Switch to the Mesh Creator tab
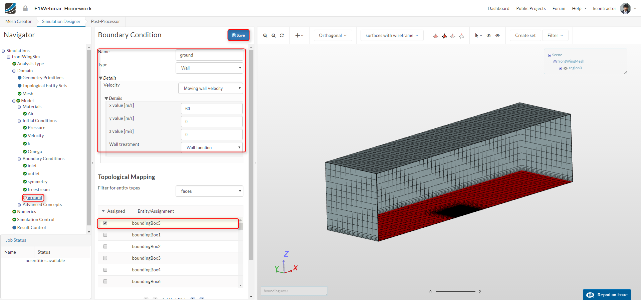The height and width of the screenshot is (300, 641). coord(18,21)
